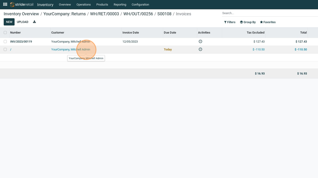Open the Filters dropdown
Image resolution: width=318 pixels, height=178 pixels.
[x=230, y=22]
